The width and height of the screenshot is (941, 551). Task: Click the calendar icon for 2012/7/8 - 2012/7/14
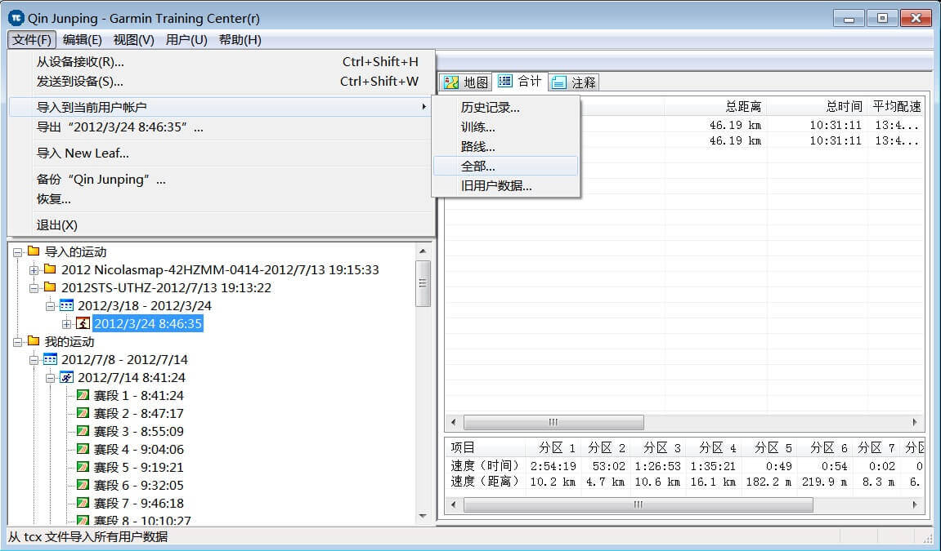click(x=51, y=359)
